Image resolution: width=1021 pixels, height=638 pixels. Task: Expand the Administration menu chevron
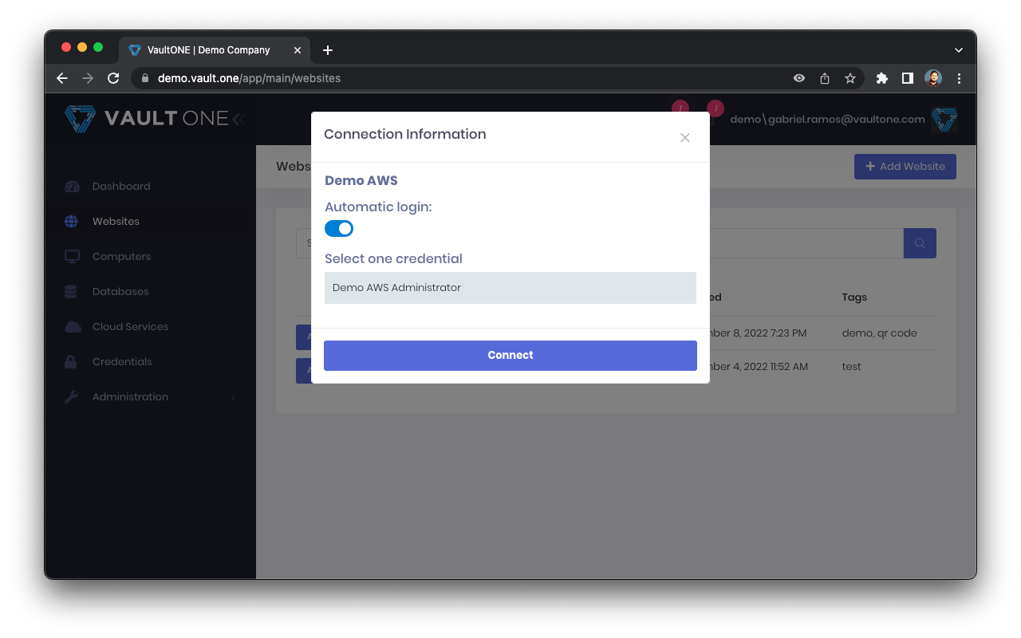[x=233, y=397]
